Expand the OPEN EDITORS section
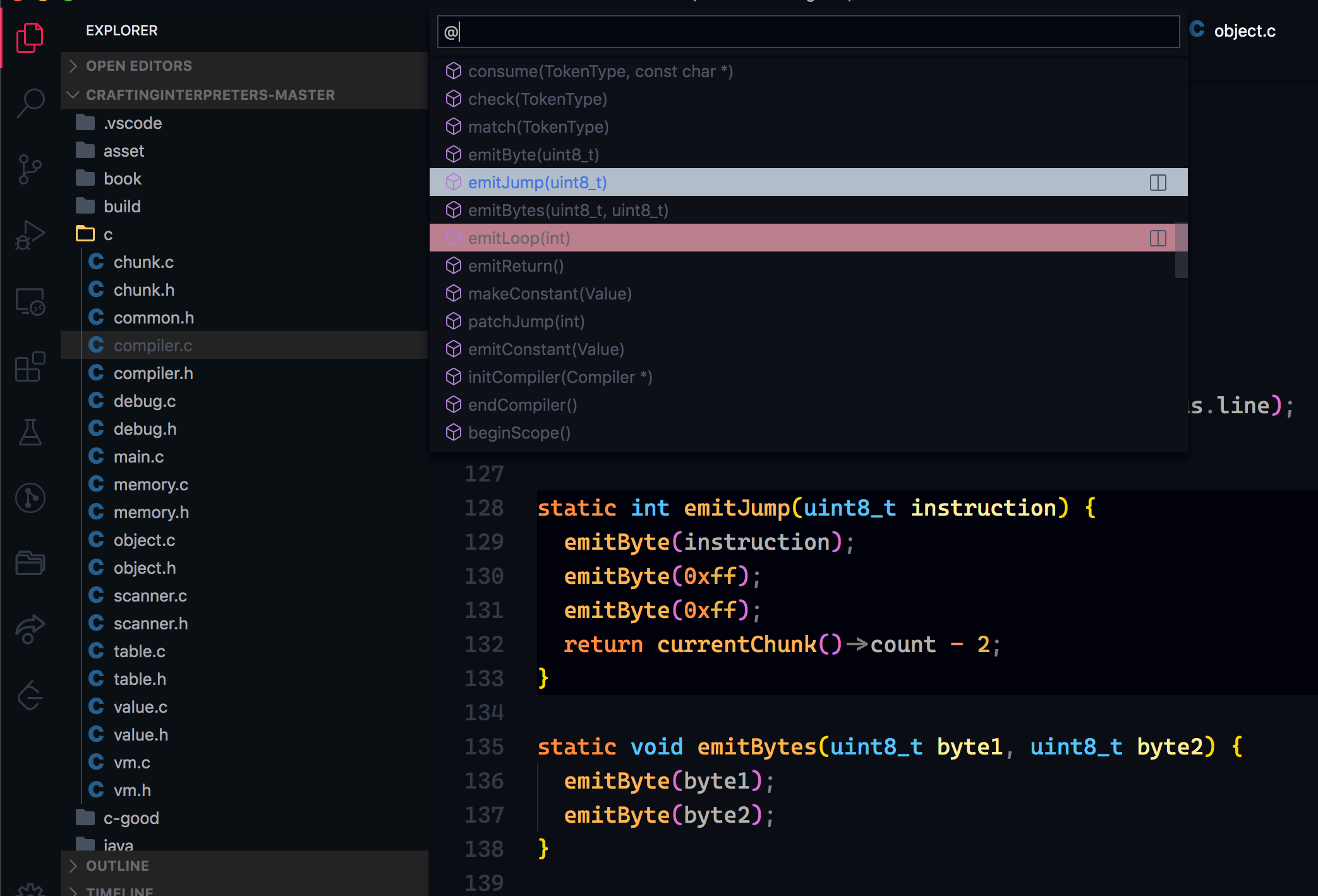Screen dimensions: 1318x896 (139, 66)
